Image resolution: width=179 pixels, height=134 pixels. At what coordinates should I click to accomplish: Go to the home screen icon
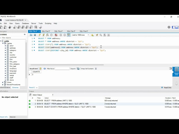click(1, 20)
